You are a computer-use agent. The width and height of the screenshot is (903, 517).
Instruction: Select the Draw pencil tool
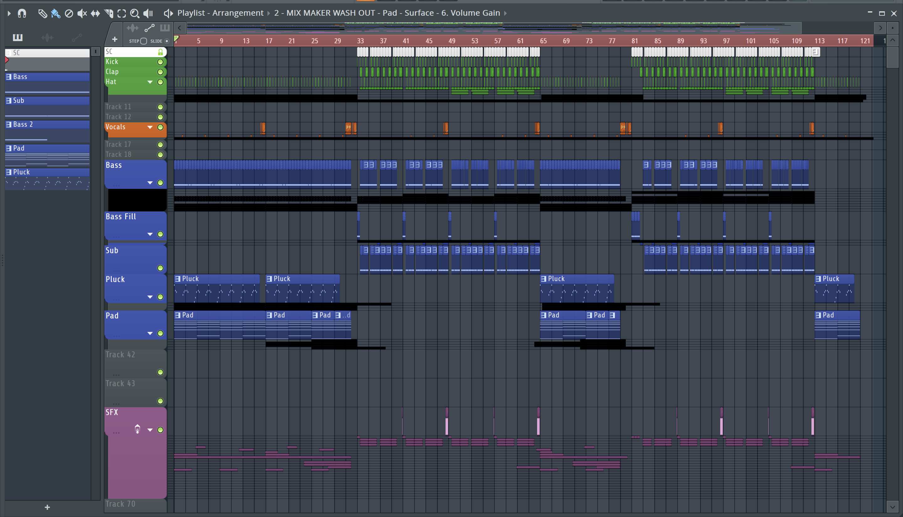click(42, 13)
